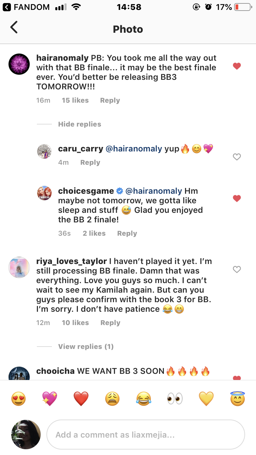Tap the back arrow in header
The image size is (256, 455).
click(x=14, y=27)
